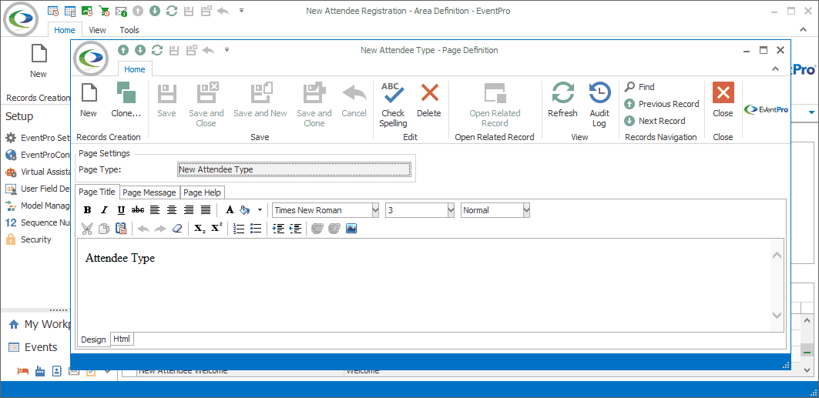The height and width of the screenshot is (398, 819).
Task: Toggle strikethrough formatting
Action: (x=138, y=210)
